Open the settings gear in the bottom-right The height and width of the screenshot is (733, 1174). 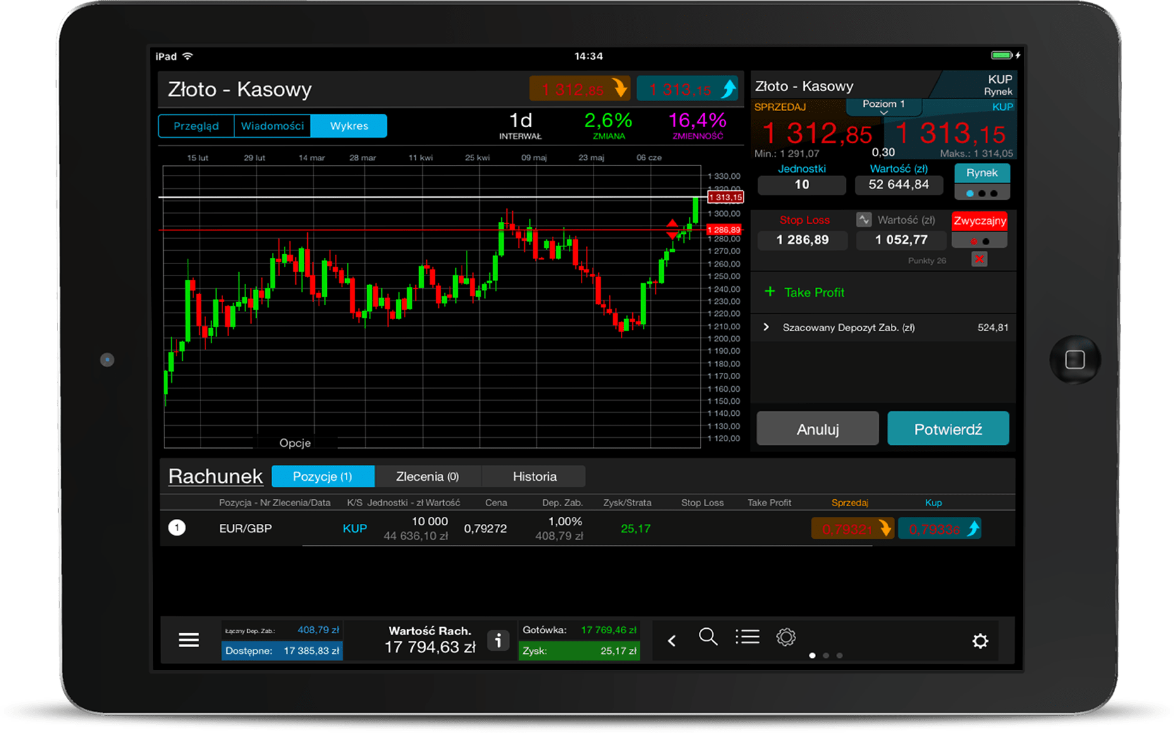(x=980, y=641)
